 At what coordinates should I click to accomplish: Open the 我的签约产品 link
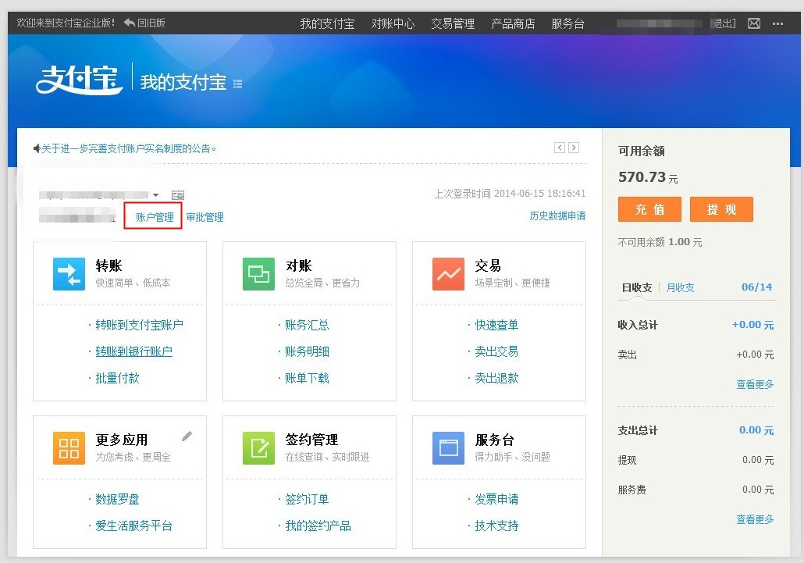point(318,526)
